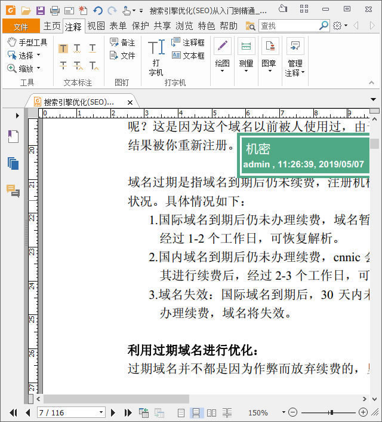Screen dimensions: 382x422
Task: Select facing pages view mode
Action: [211, 412]
